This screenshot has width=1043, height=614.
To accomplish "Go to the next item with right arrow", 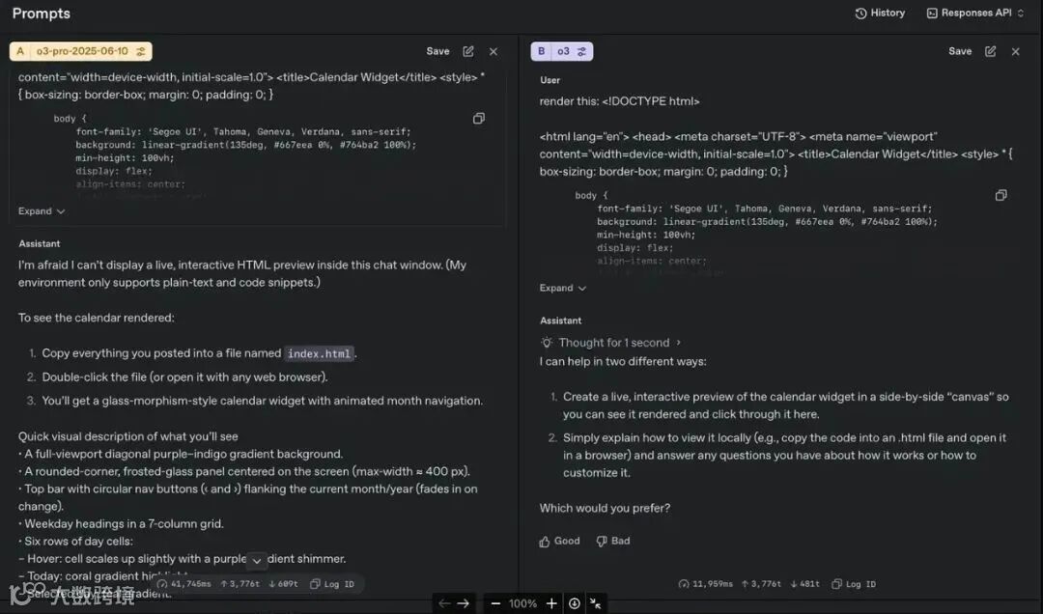I will point(464,603).
